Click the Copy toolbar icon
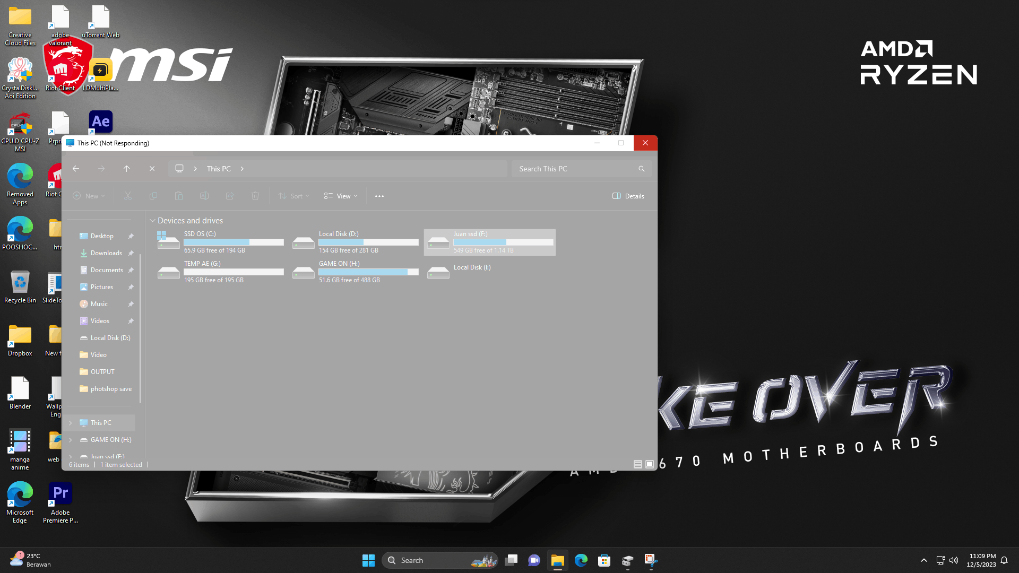Screen dimensions: 1019x573 click(153, 196)
